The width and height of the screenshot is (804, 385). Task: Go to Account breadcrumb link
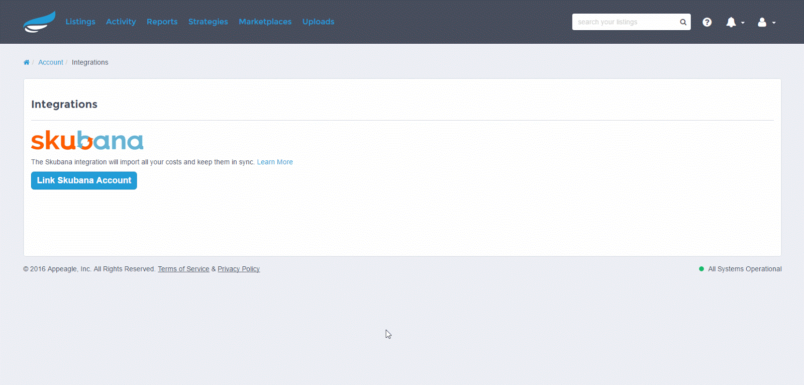(x=51, y=62)
